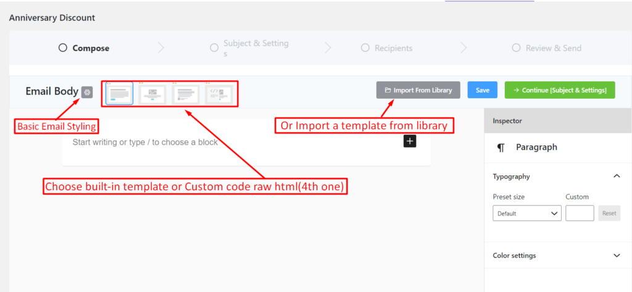Select the Recipients step radio circle
This screenshot has width=632, height=292.
(x=365, y=48)
